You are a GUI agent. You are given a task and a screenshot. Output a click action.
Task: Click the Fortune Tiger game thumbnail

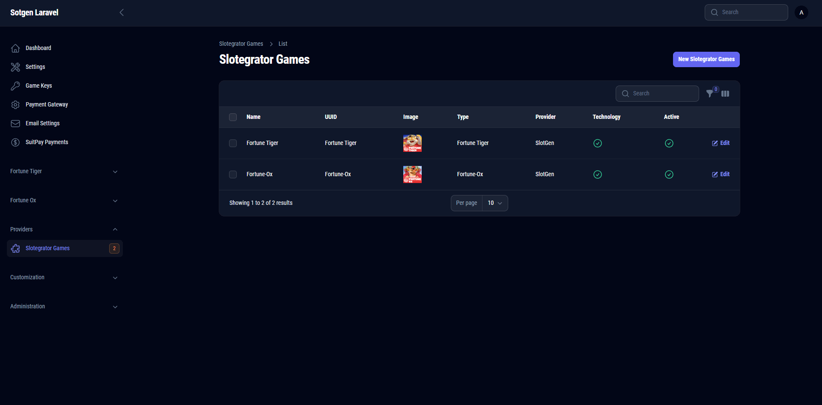coord(412,143)
